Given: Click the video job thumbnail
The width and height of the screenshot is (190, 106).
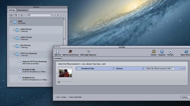Looking at the screenshot, I should coord(65,73).
